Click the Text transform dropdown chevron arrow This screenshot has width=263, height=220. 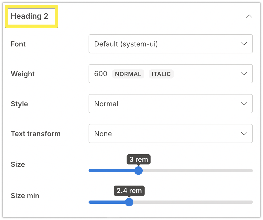[244, 133]
